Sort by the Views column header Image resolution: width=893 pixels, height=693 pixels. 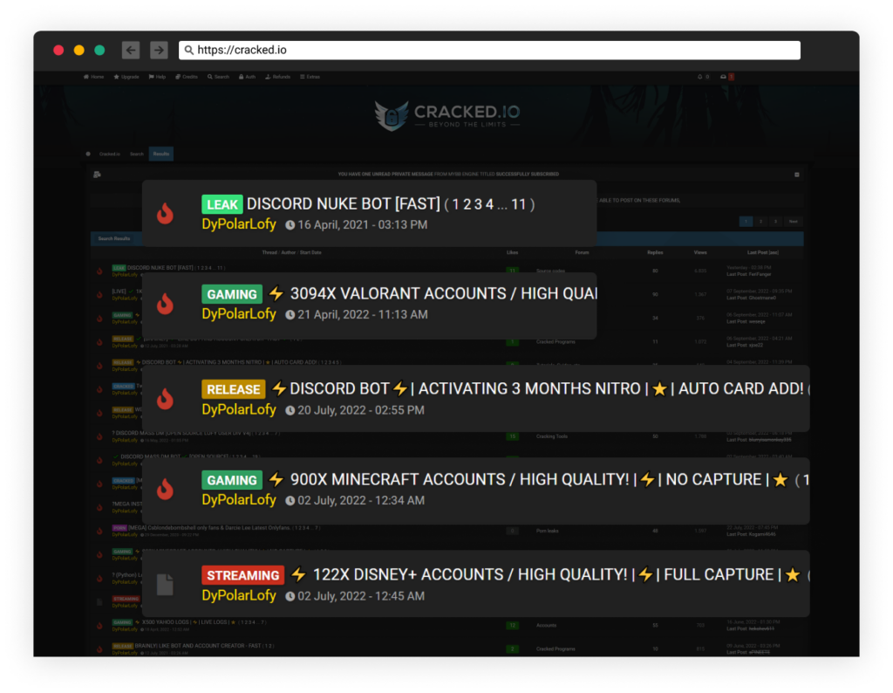point(700,252)
